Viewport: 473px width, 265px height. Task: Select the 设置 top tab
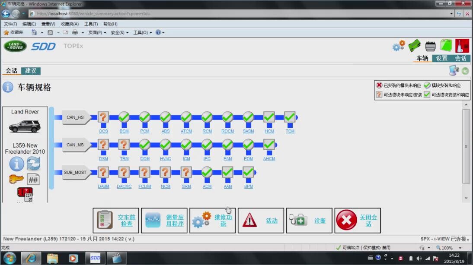441,58
